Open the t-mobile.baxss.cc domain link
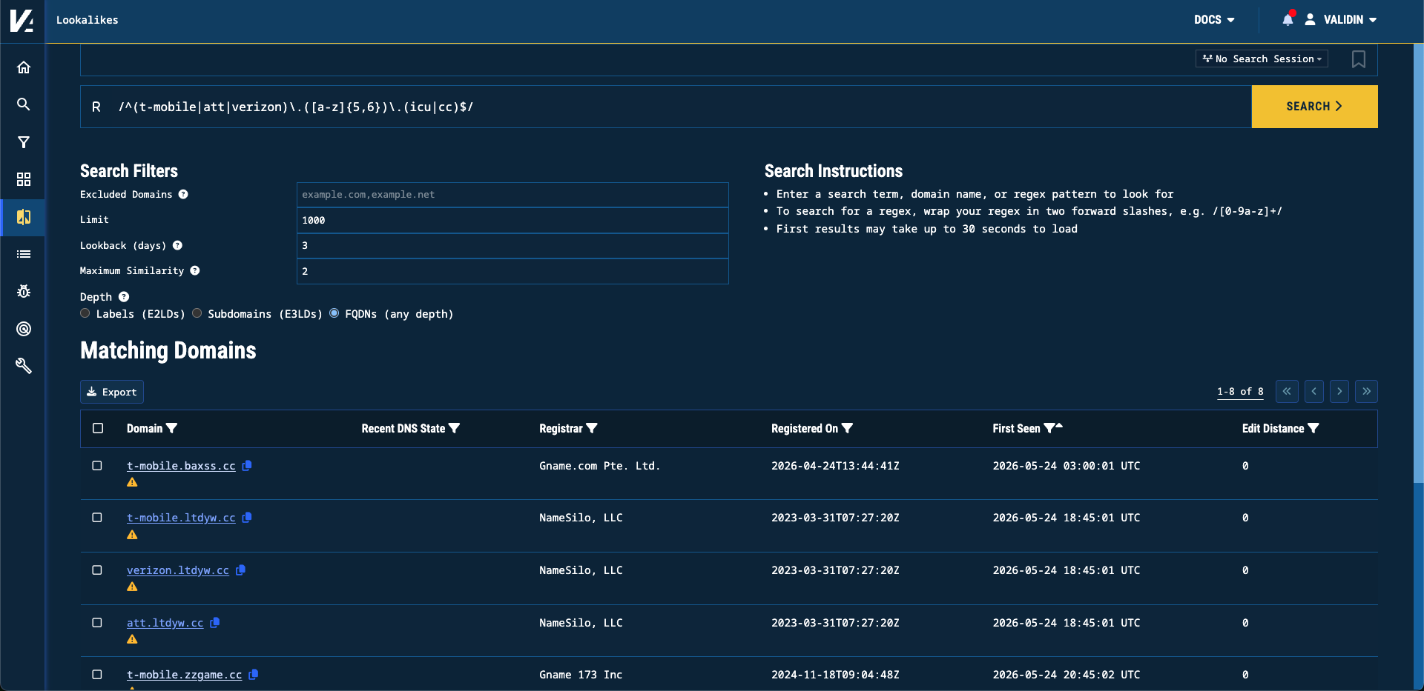The height and width of the screenshot is (691, 1424). [x=181, y=466]
